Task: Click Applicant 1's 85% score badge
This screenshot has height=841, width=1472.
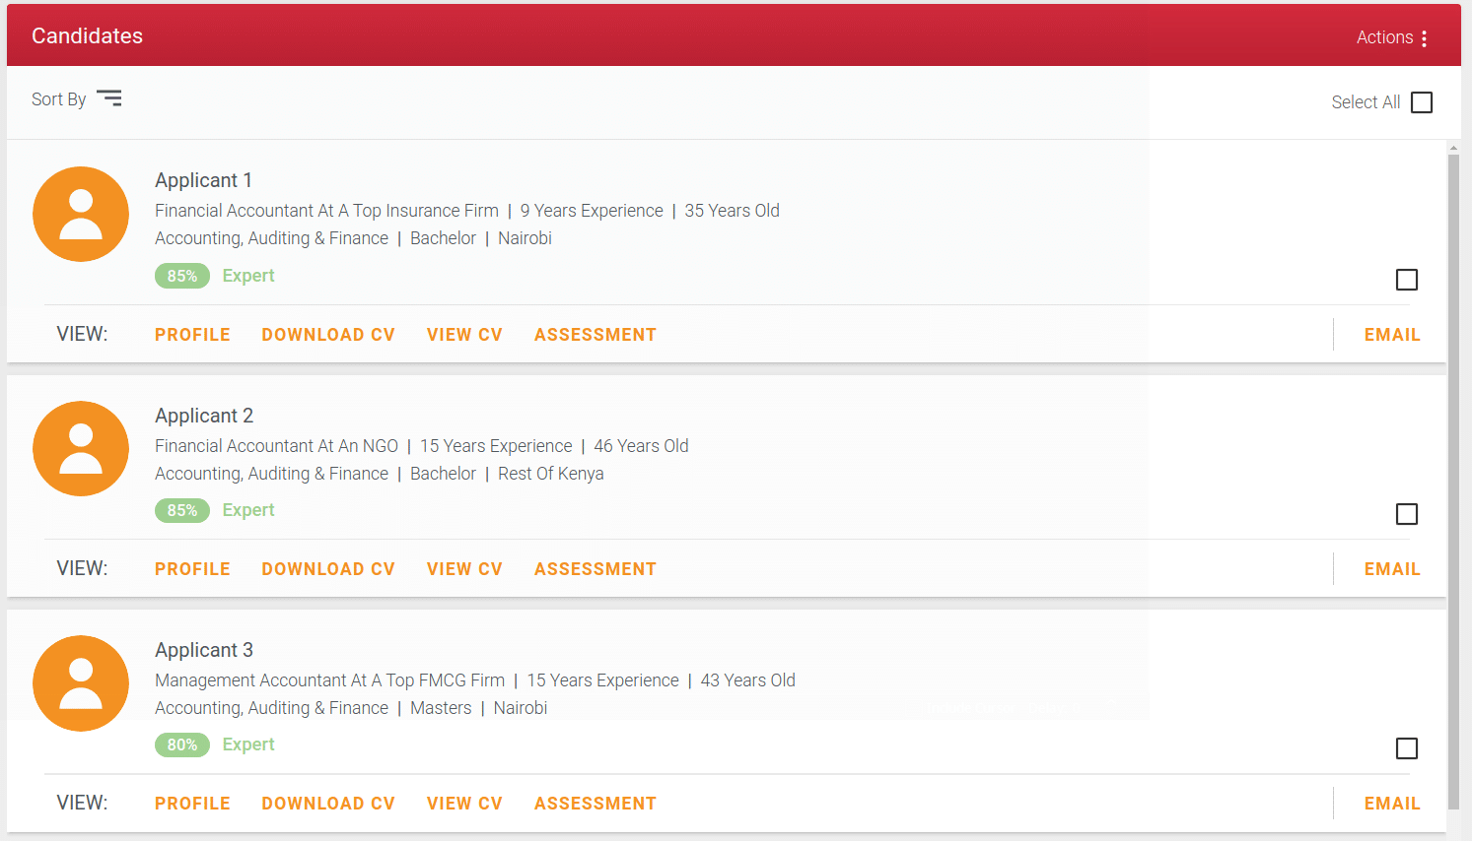Action: 182,276
